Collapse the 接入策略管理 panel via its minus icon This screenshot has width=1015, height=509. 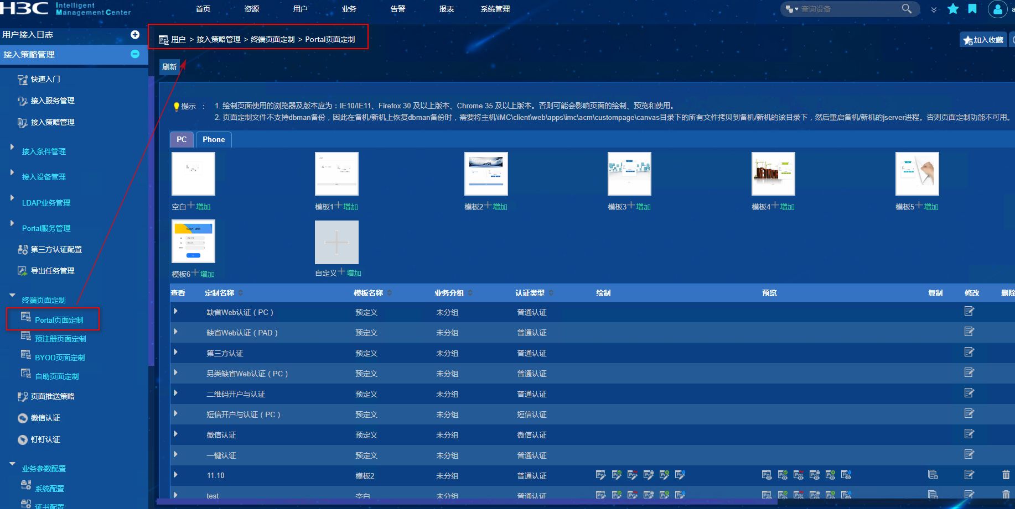[x=135, y=54]
